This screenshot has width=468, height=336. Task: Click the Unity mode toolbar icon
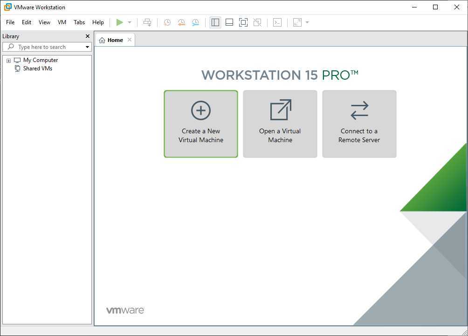point(257,22)
